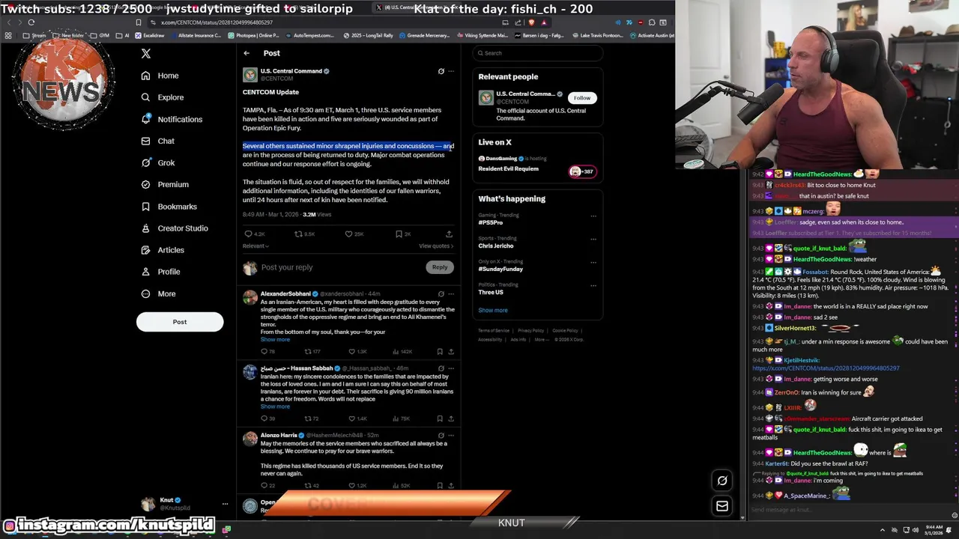
Task: Share the CENTCOM update post
Action: click(x=449, y=234)
